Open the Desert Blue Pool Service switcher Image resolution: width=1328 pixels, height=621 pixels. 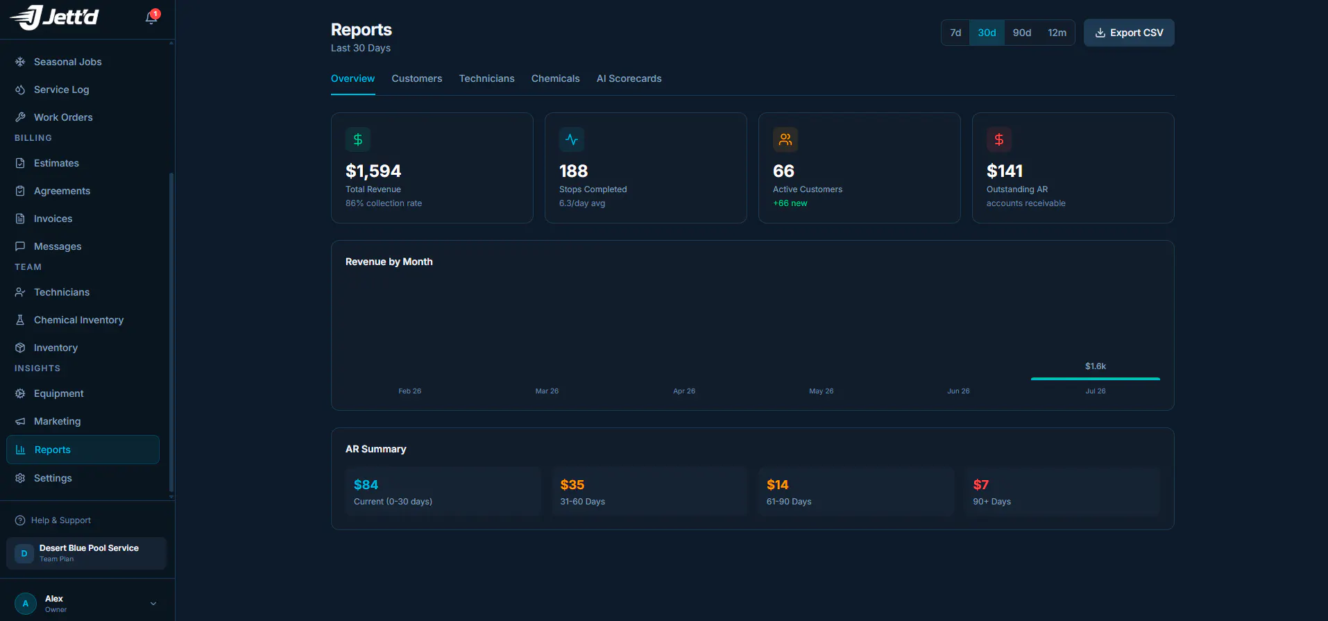click(x=86, y=553)
